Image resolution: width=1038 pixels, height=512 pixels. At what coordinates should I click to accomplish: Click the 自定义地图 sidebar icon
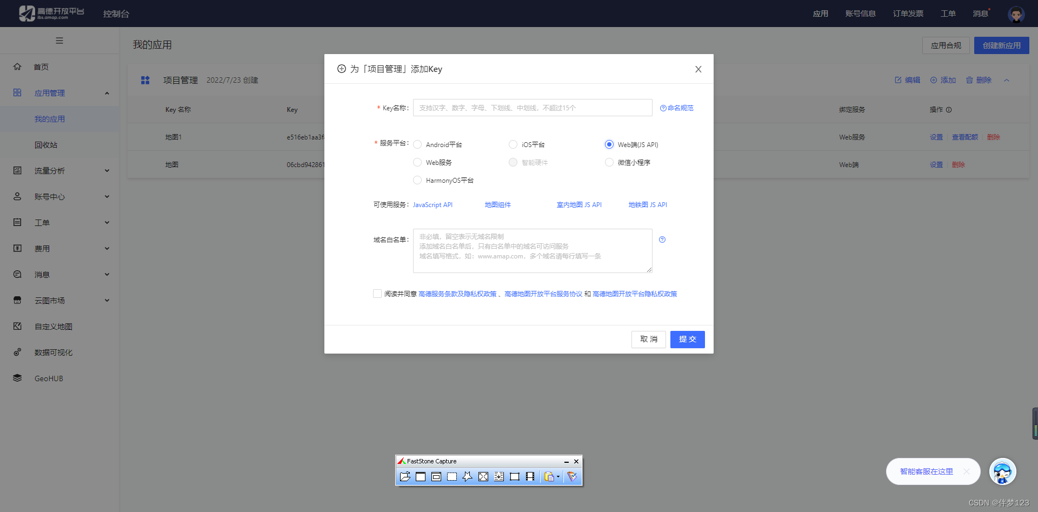[x=17, y=326]
